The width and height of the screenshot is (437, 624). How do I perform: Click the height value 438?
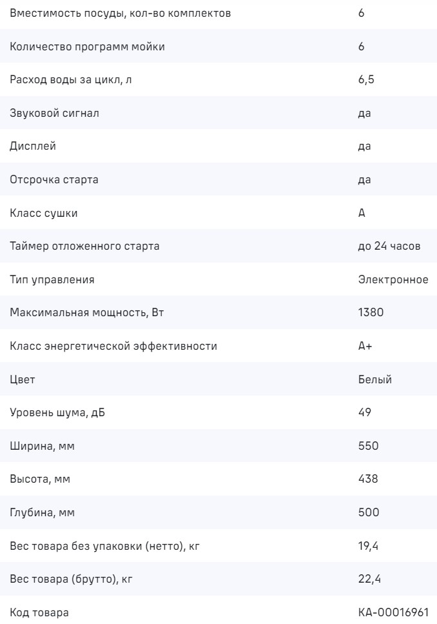pos(368,479)
